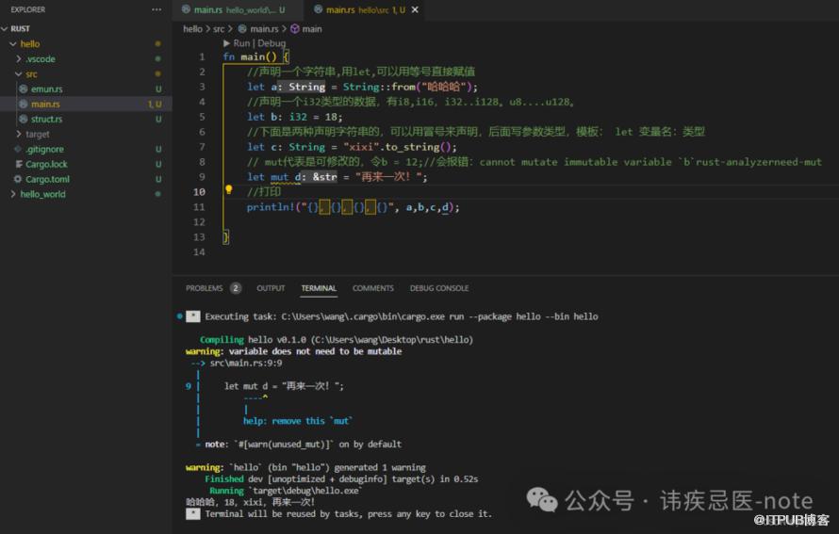This screenshot has height=534, width=839.
Task: Close the active main.rs hello\src tab
Action: coord(416,9)
